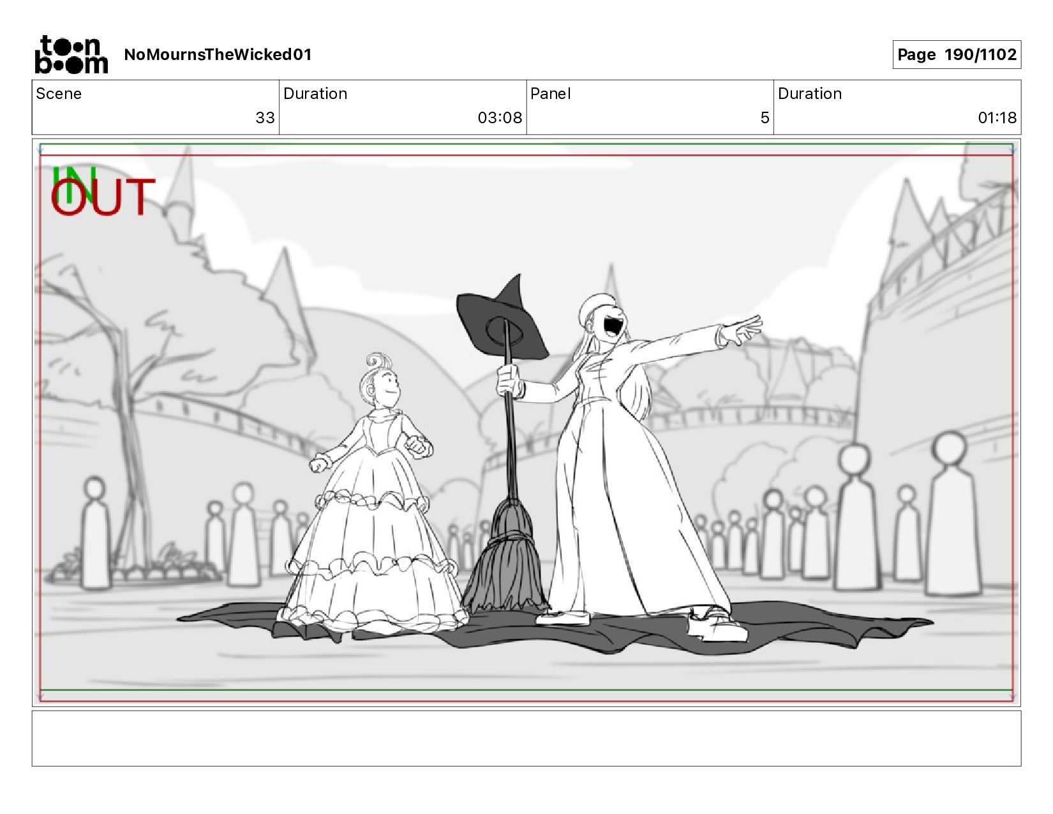Click the Panel label
Viewport: 1053px width, 814px height.
550,94
